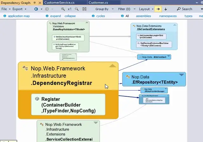Click the cycles filter link
Screen dimensions: 203x142
[100, 16]
